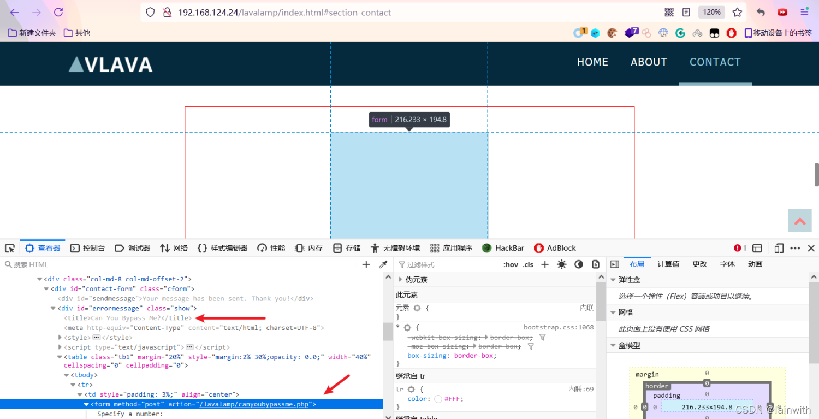Bookmark this page with the star icon
The height and width of the screenshot is (419, 819).
tap(737, 12)
